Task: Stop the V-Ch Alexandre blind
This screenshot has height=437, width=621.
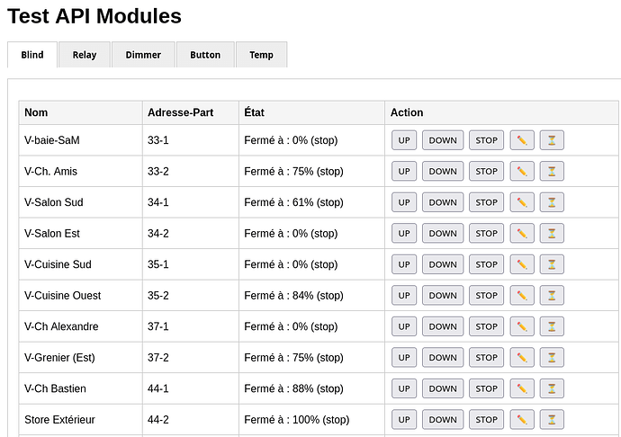Action: point(486,326)
